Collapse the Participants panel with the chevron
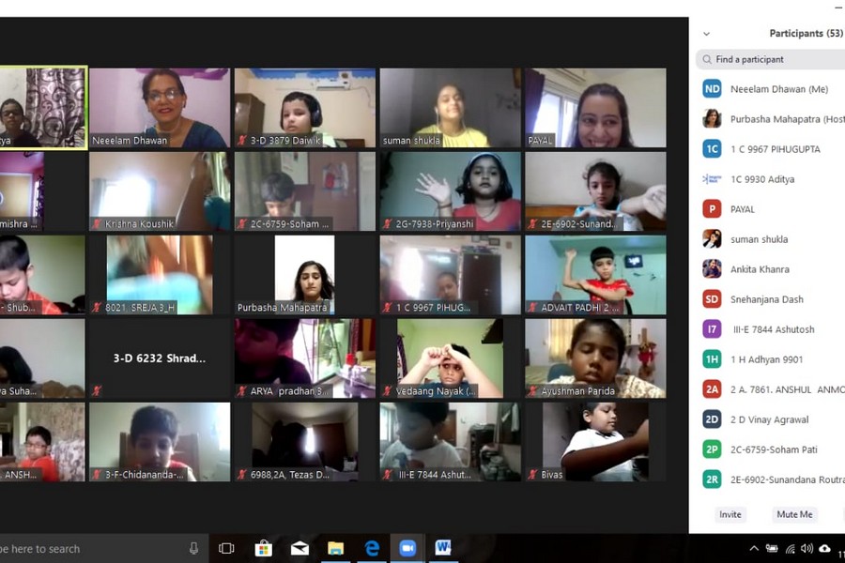The image size is (845, 563). [706, 34]
